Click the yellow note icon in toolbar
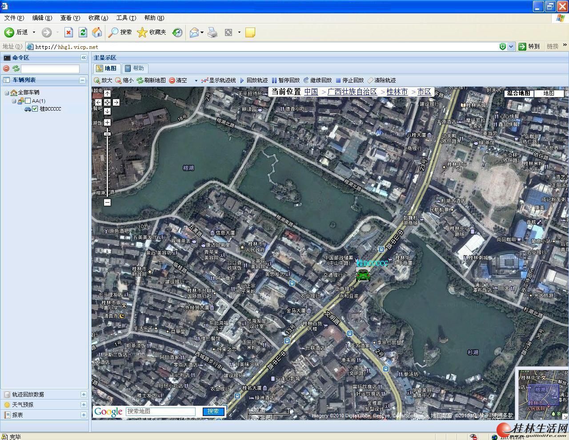Screen dimensions: 569x440 pyautogui.click(x=250, y=32)
